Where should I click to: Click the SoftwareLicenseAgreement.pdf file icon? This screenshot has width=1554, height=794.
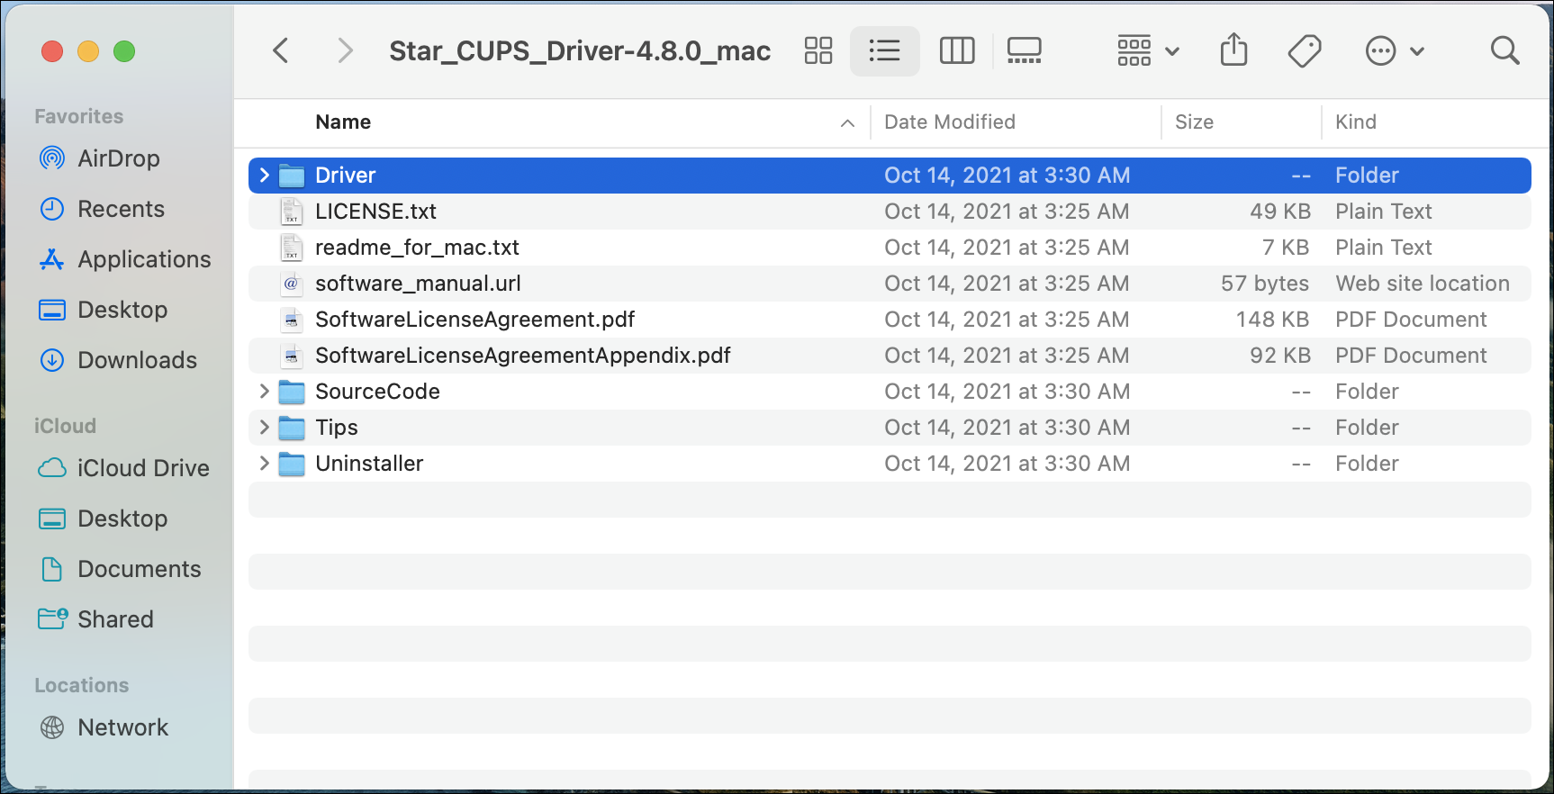291,320
